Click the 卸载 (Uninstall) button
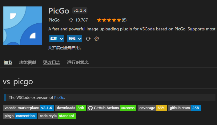This screenshot has width=217, height=125. tap(72, 39)
